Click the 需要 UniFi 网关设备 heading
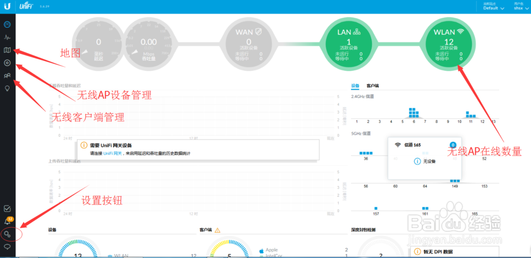 pyautogui.click(x=111, y=145)
